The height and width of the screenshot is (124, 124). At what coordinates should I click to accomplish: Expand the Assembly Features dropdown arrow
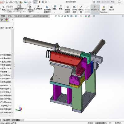click(x=55, y=13)
